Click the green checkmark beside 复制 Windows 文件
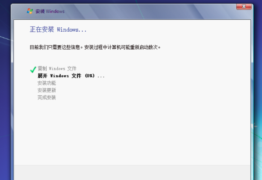This screenshot has height=180, width=262. tap(33, 70)
